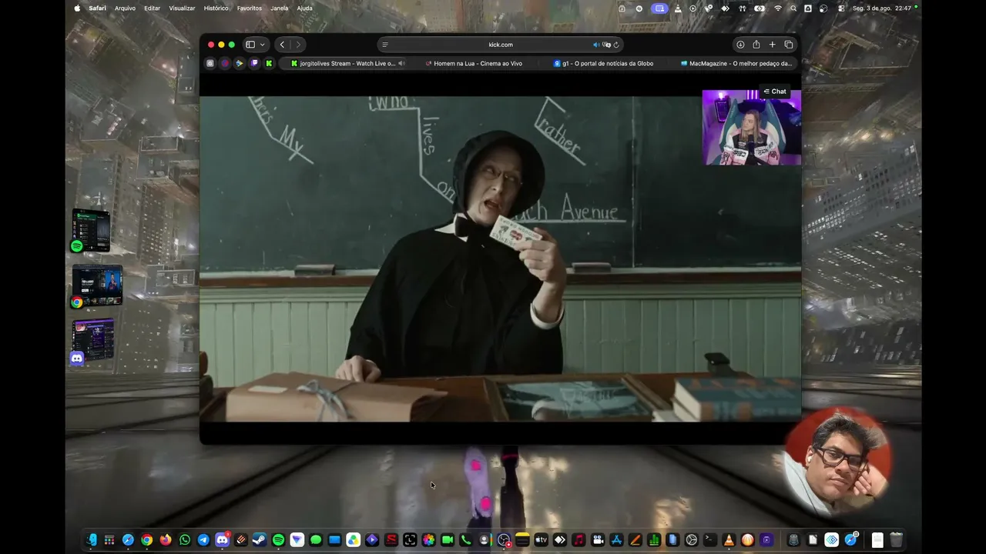Viewport: 986px width, 554px height.
Task: Open Steam from the Dock
Action: pyautogui.click(x=260, y=540)
